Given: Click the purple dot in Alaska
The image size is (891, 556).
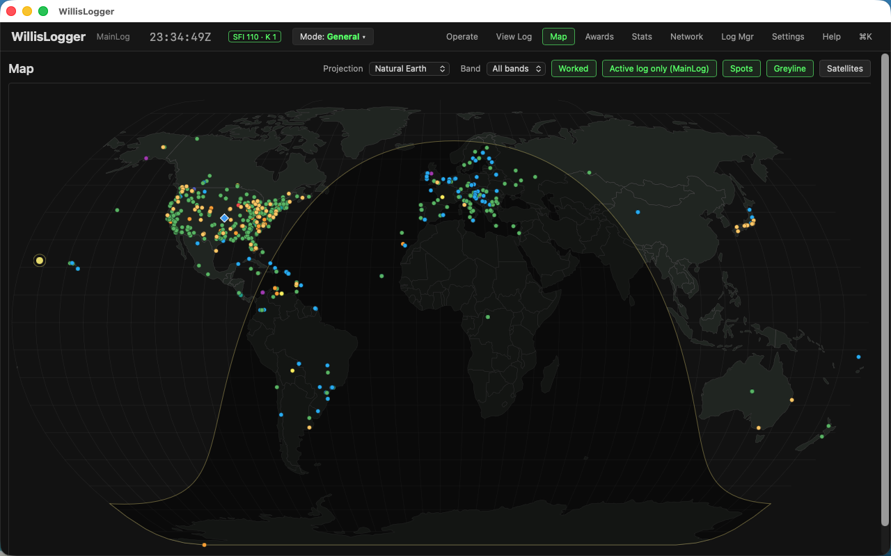Looking at the screenshot, I should 146,158.
